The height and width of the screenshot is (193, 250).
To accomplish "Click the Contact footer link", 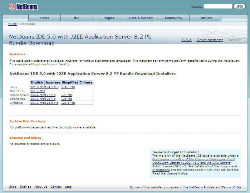I will 56,187.
